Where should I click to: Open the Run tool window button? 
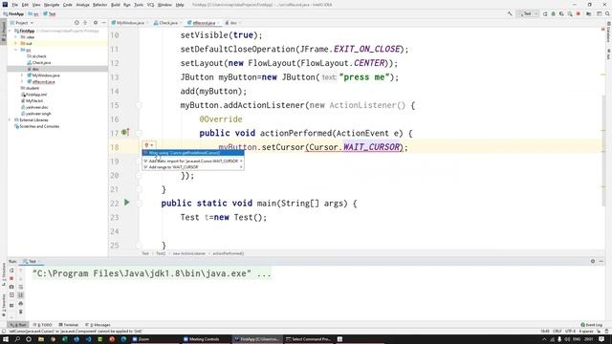18,325
